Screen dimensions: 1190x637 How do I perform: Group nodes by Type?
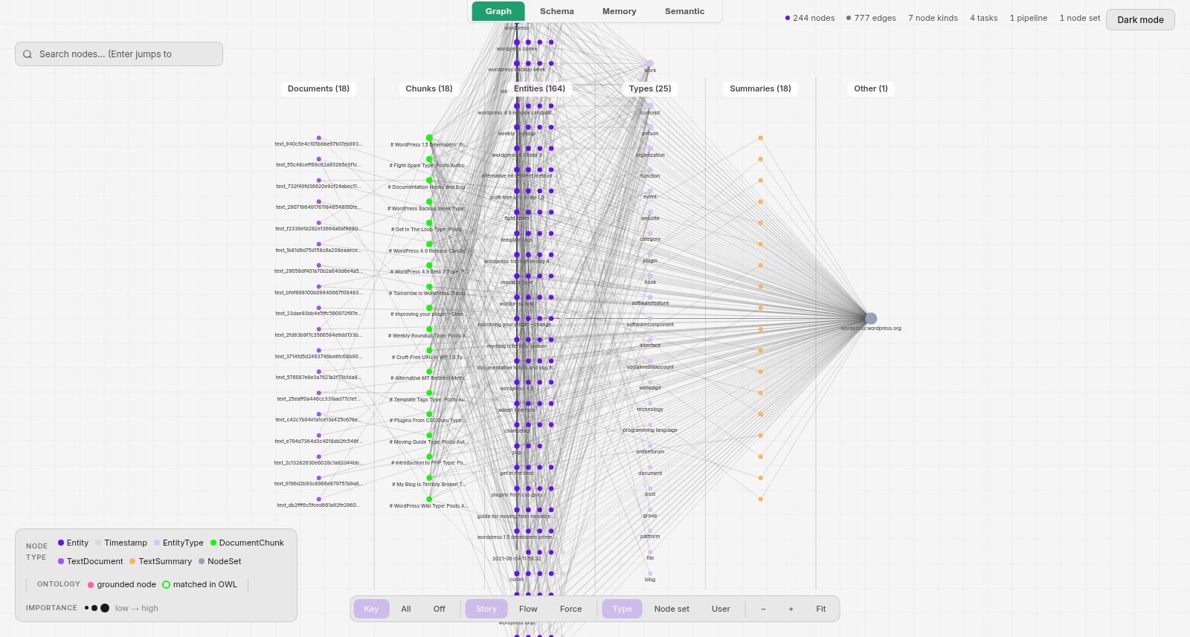click(623, 609)
